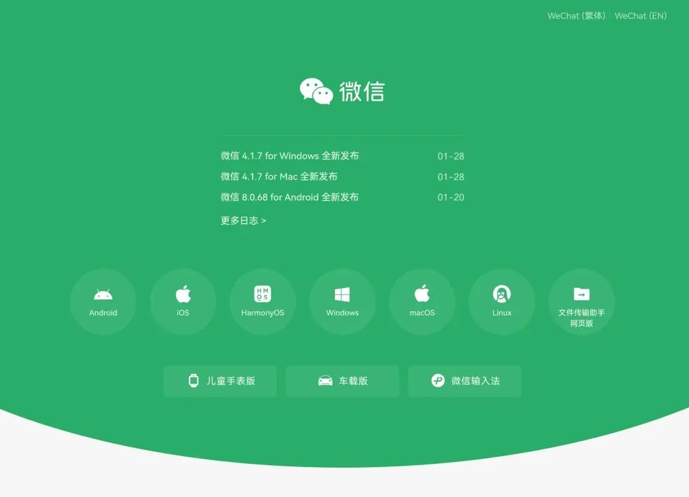Open the 微信输入法 button
The height and width of the screenshot is (497, 689).
(x=465, y=381)
